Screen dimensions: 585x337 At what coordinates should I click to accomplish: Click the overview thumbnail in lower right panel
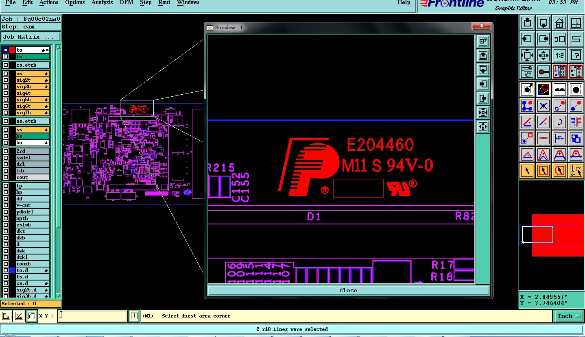click(552, 235)
